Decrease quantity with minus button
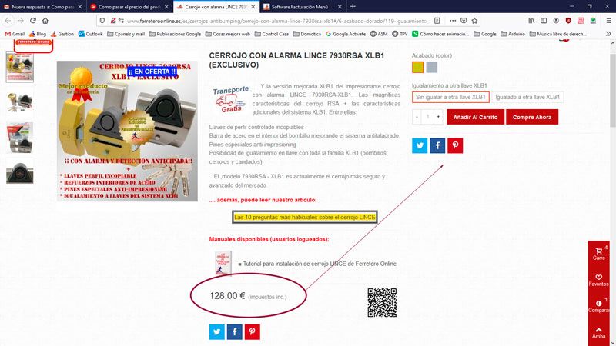 coord(417,117)
